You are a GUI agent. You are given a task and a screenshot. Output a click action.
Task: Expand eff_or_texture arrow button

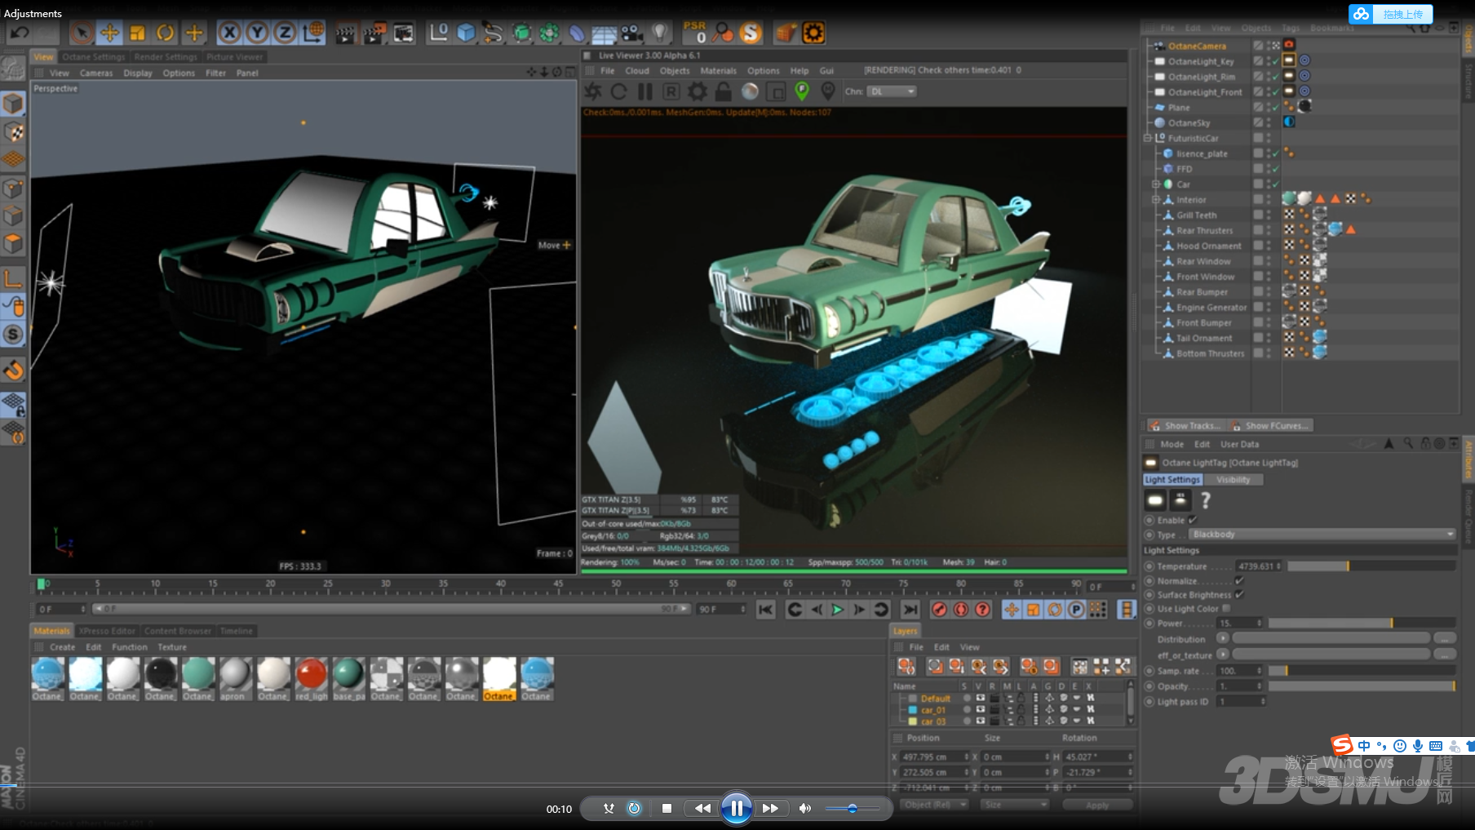[x=1222, y=654]
